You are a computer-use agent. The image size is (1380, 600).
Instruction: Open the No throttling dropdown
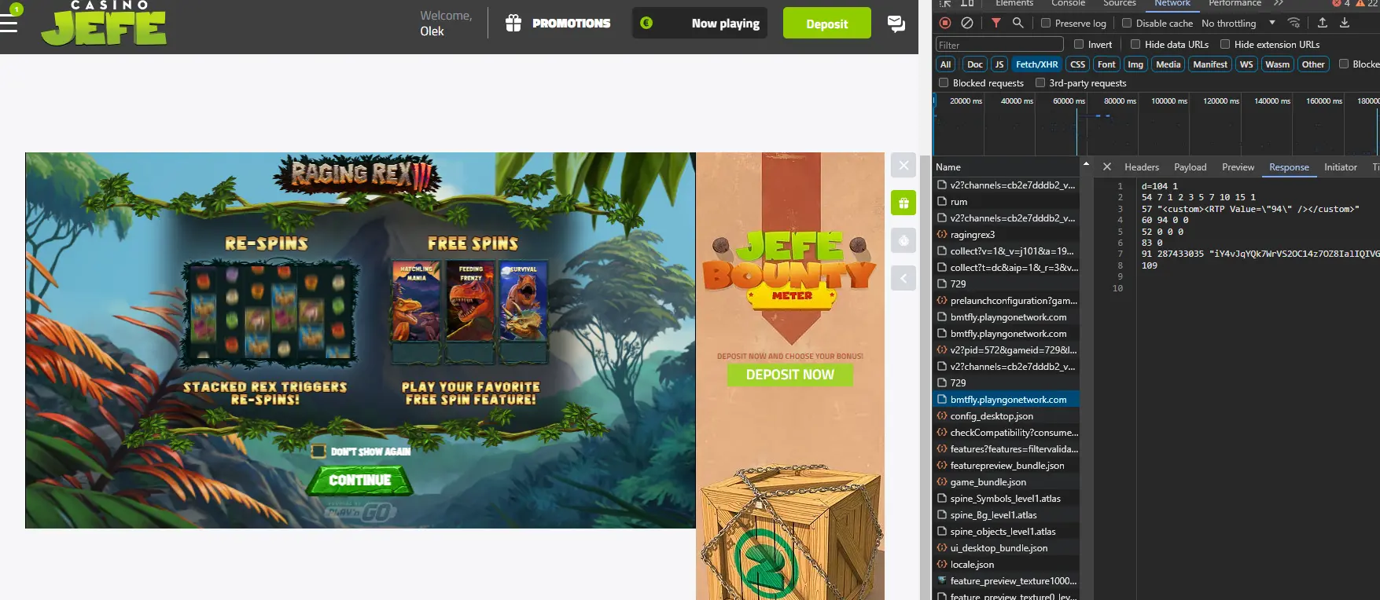point(1238,23)
